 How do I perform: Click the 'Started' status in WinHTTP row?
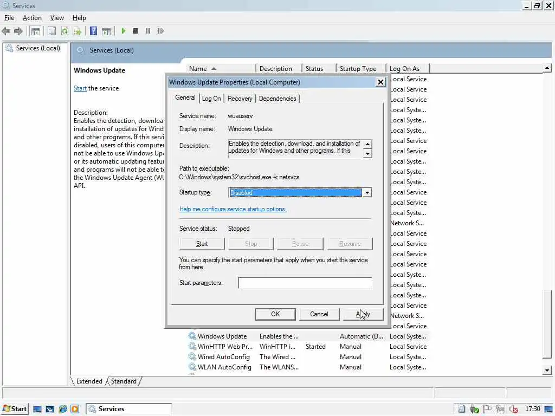[315, 347]
